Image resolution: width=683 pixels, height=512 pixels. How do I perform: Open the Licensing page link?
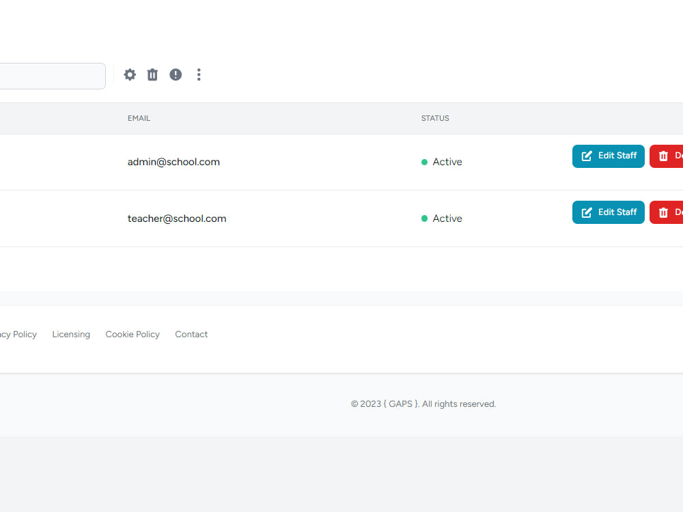pyautogui.click(x=71, y=334)
